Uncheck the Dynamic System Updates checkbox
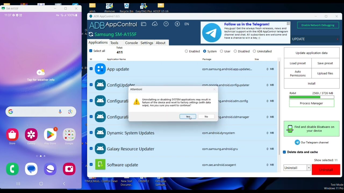Viewport: 344px width, 193px height. pos(91,133)
